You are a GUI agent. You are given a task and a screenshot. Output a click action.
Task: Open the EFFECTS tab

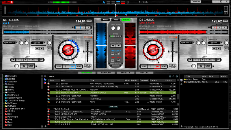click(125, 73)
